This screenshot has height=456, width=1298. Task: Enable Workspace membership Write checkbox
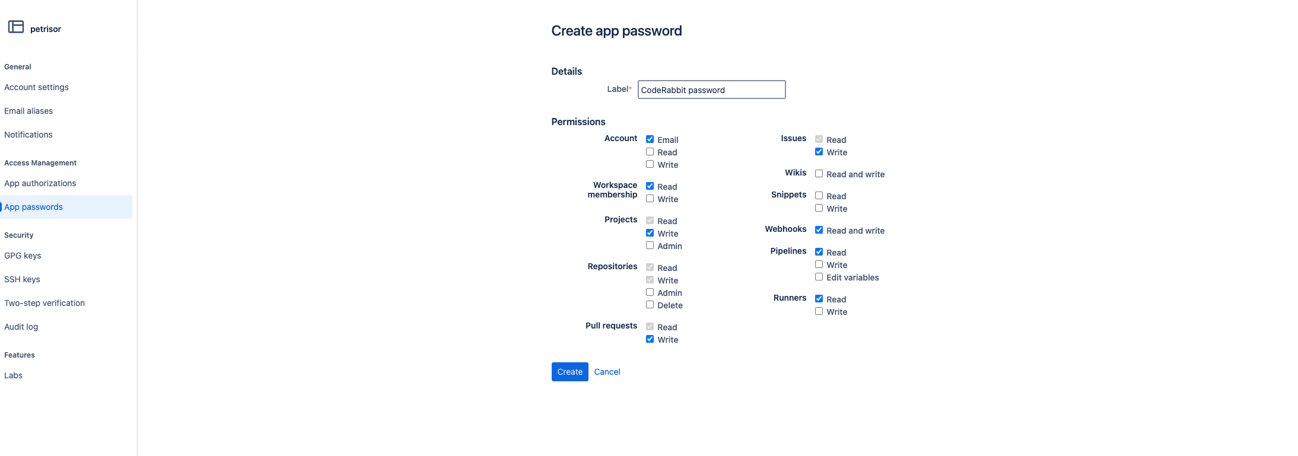[x=650, y=199]
